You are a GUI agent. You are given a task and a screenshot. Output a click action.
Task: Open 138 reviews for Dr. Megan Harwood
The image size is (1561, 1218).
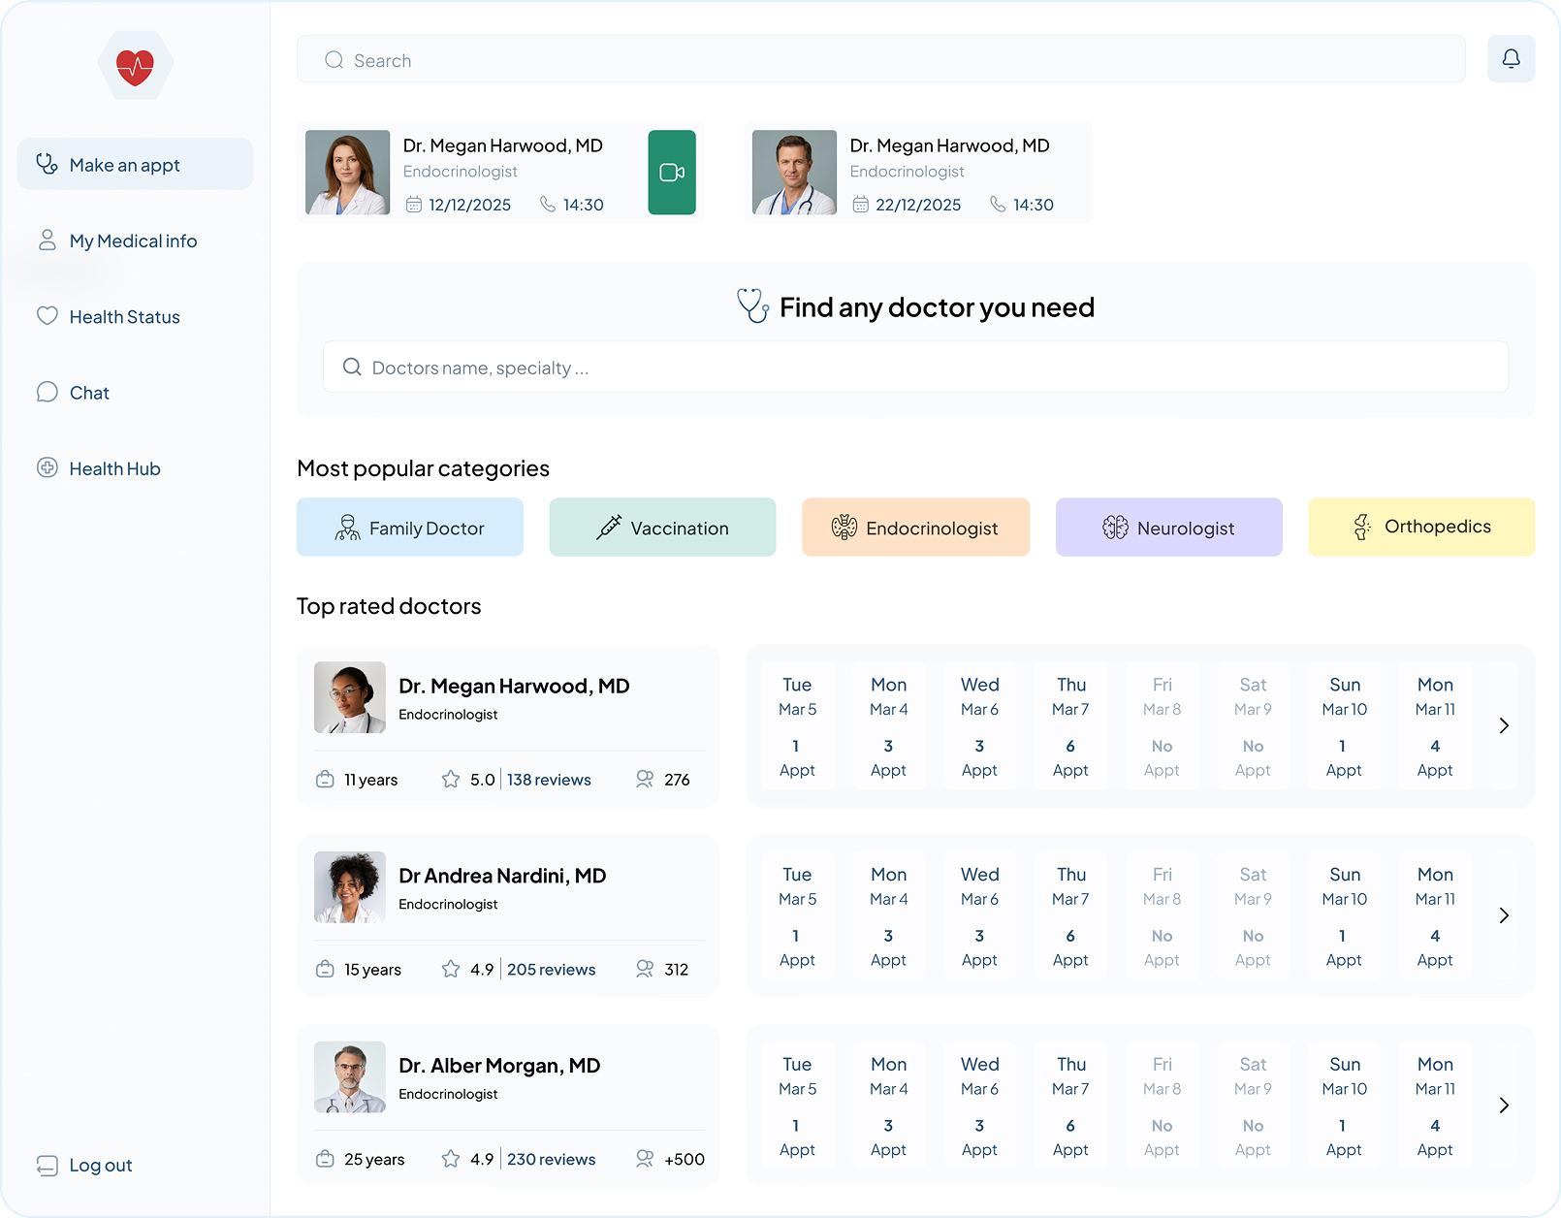click(549, 779)
